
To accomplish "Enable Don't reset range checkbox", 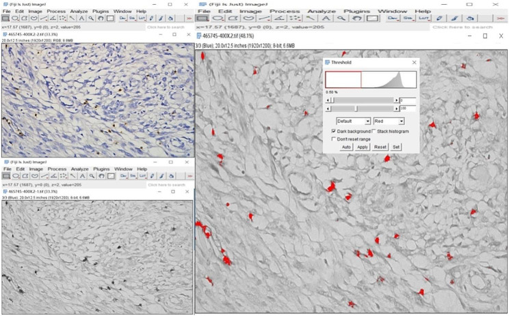I will tap(333, 139).
